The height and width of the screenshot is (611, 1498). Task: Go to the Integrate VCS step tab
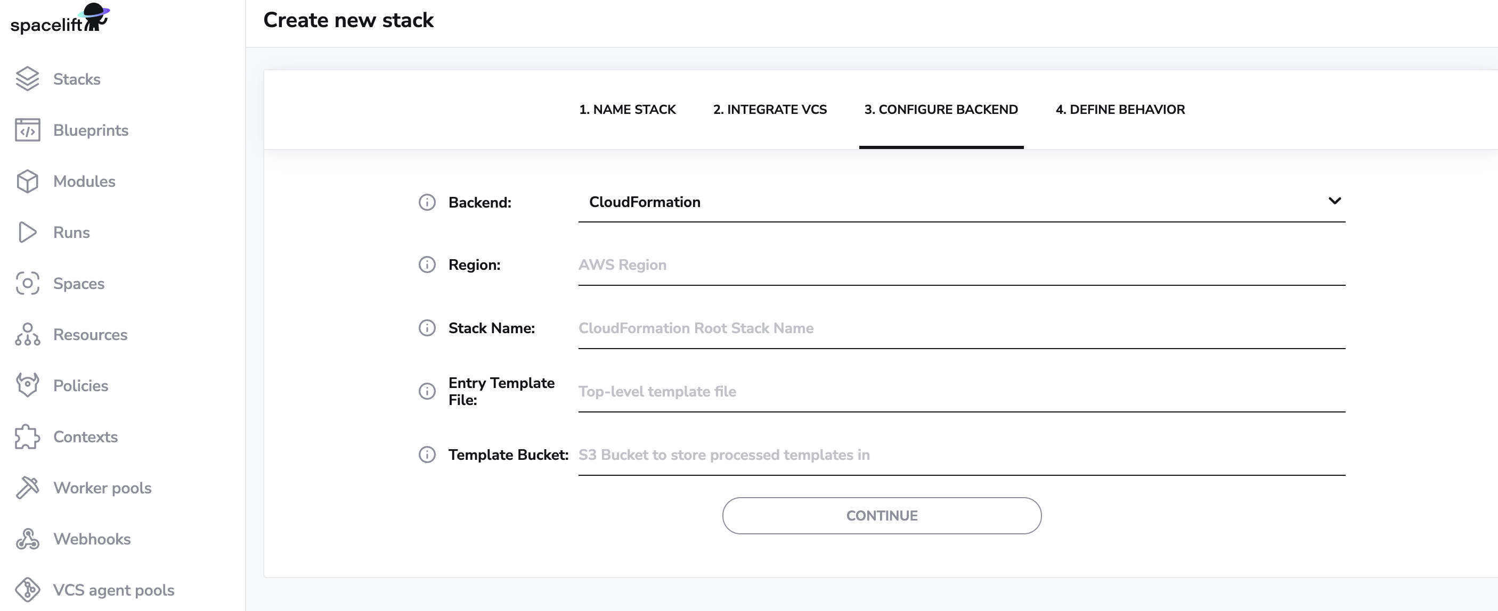pos(769,109)
